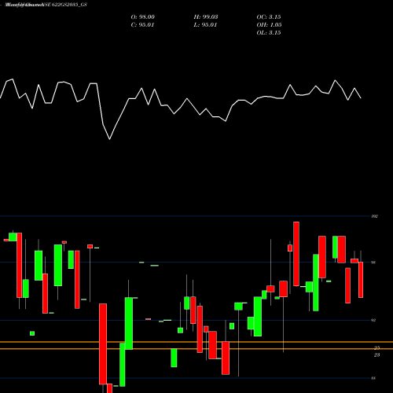Click the 'OH: 1.05' value
Viewport: 393px width, 393px height.
click(269, 25)
